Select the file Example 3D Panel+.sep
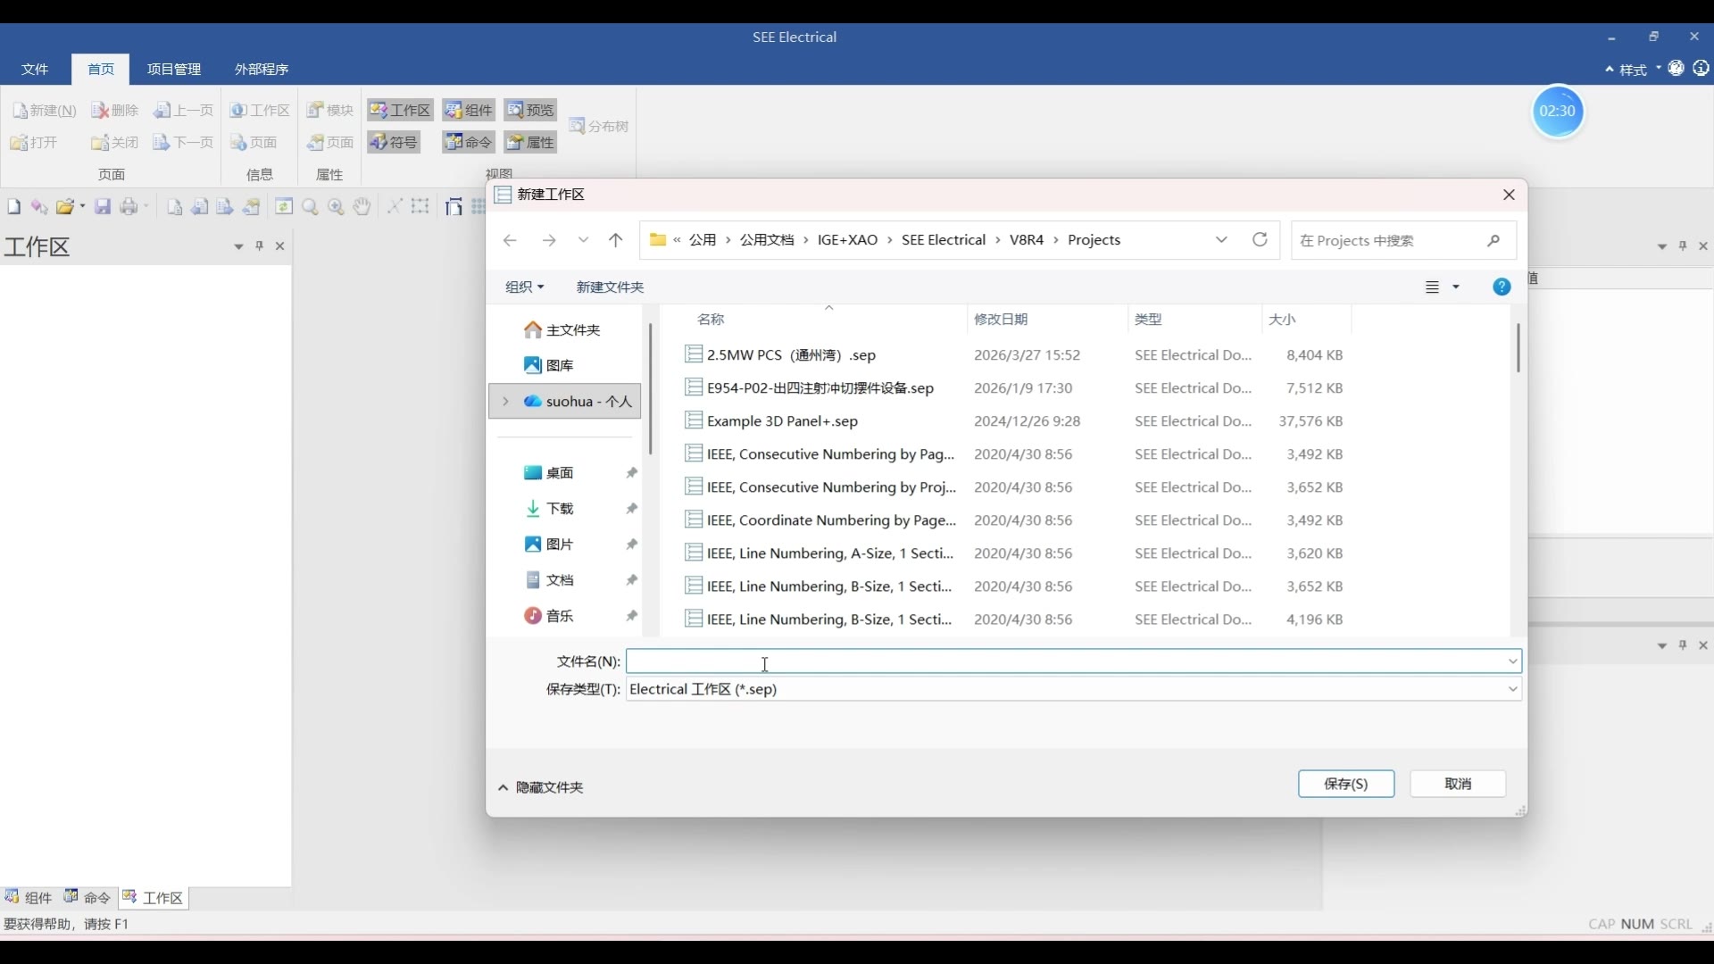1714x964 pixels. click(x=782, y=421)
